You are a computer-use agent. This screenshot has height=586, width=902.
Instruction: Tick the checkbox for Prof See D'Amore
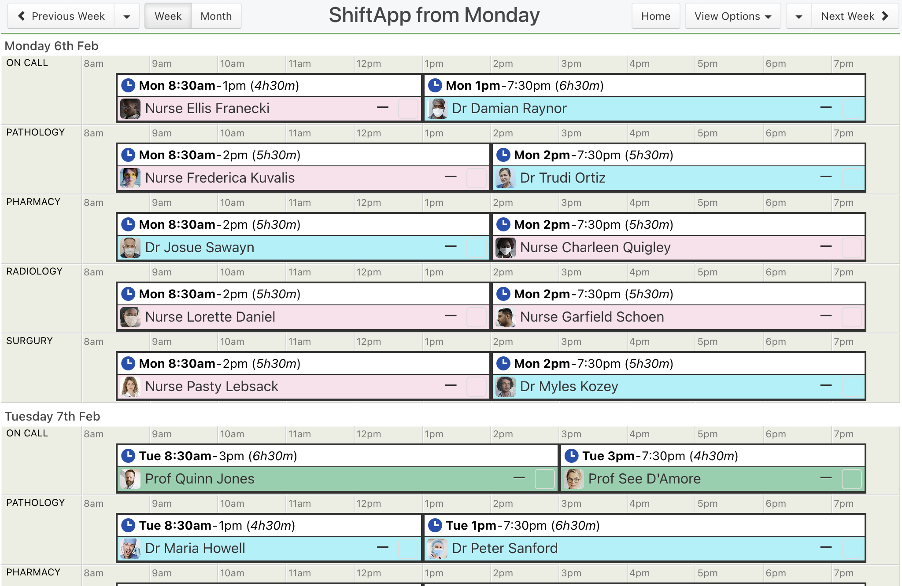(852, 479)
